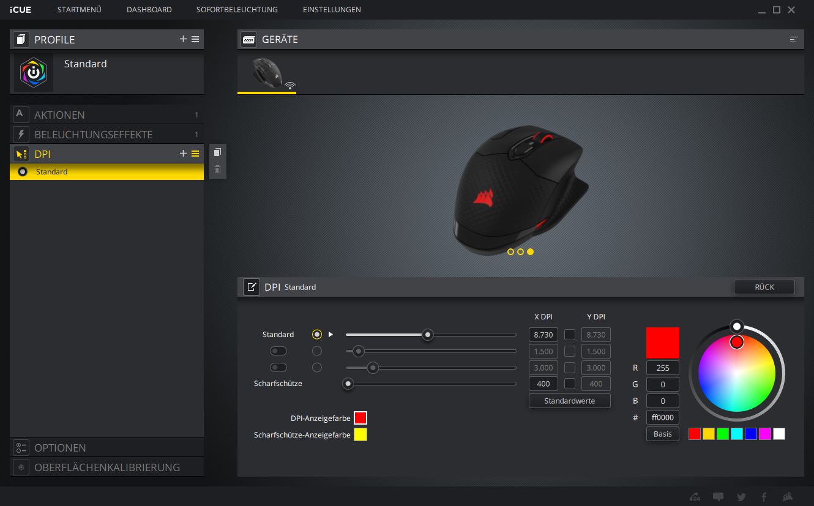Viewport: 814px width, 506px height.
Task: Open the DPI section hamburger menu
Action: click(195, 154)
